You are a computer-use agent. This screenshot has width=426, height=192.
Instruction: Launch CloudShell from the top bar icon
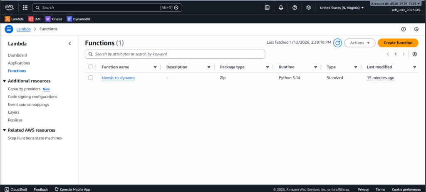click(267, 7)
